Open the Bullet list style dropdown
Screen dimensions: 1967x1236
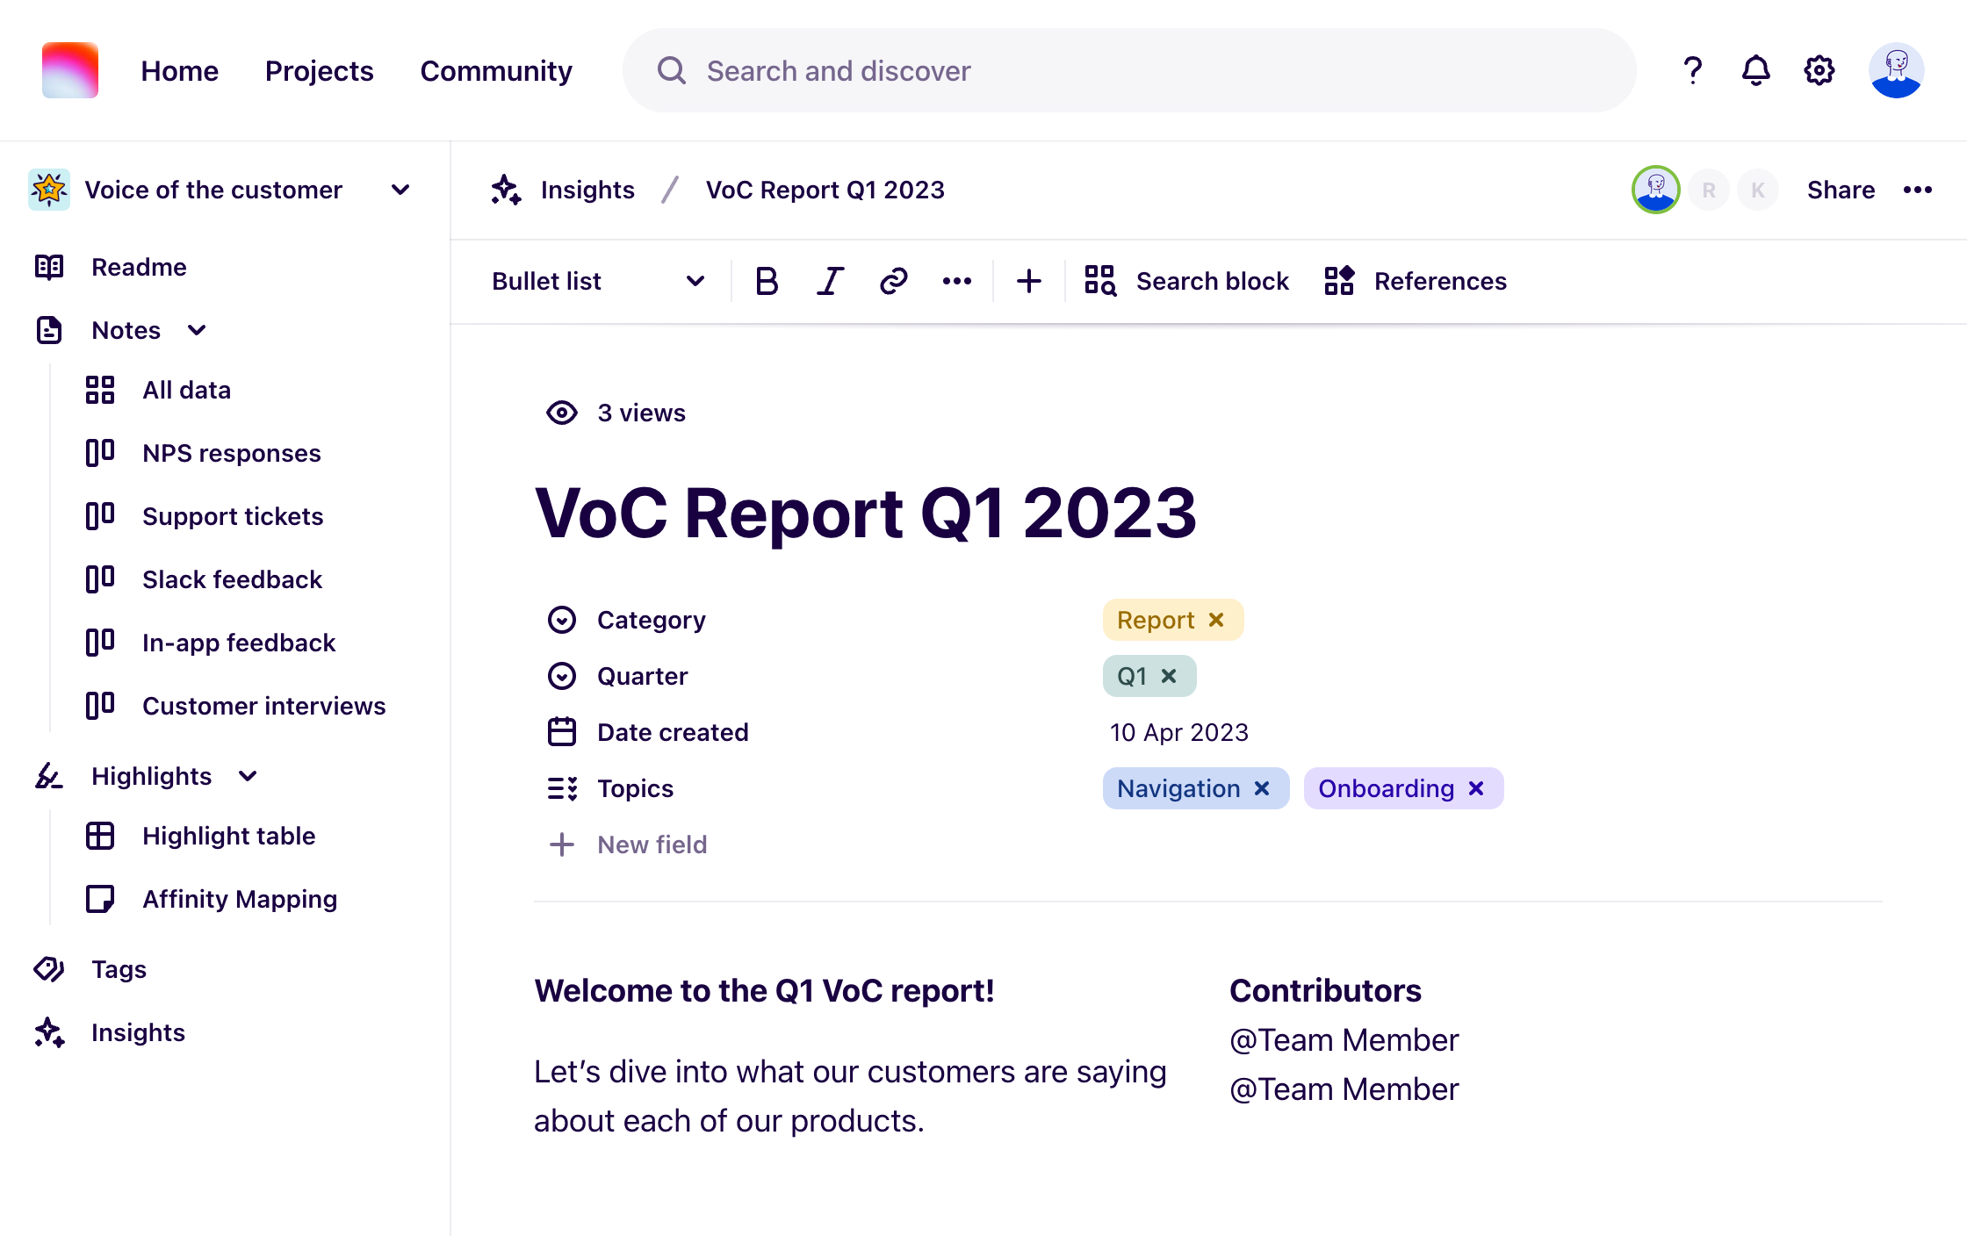[695, 281]
